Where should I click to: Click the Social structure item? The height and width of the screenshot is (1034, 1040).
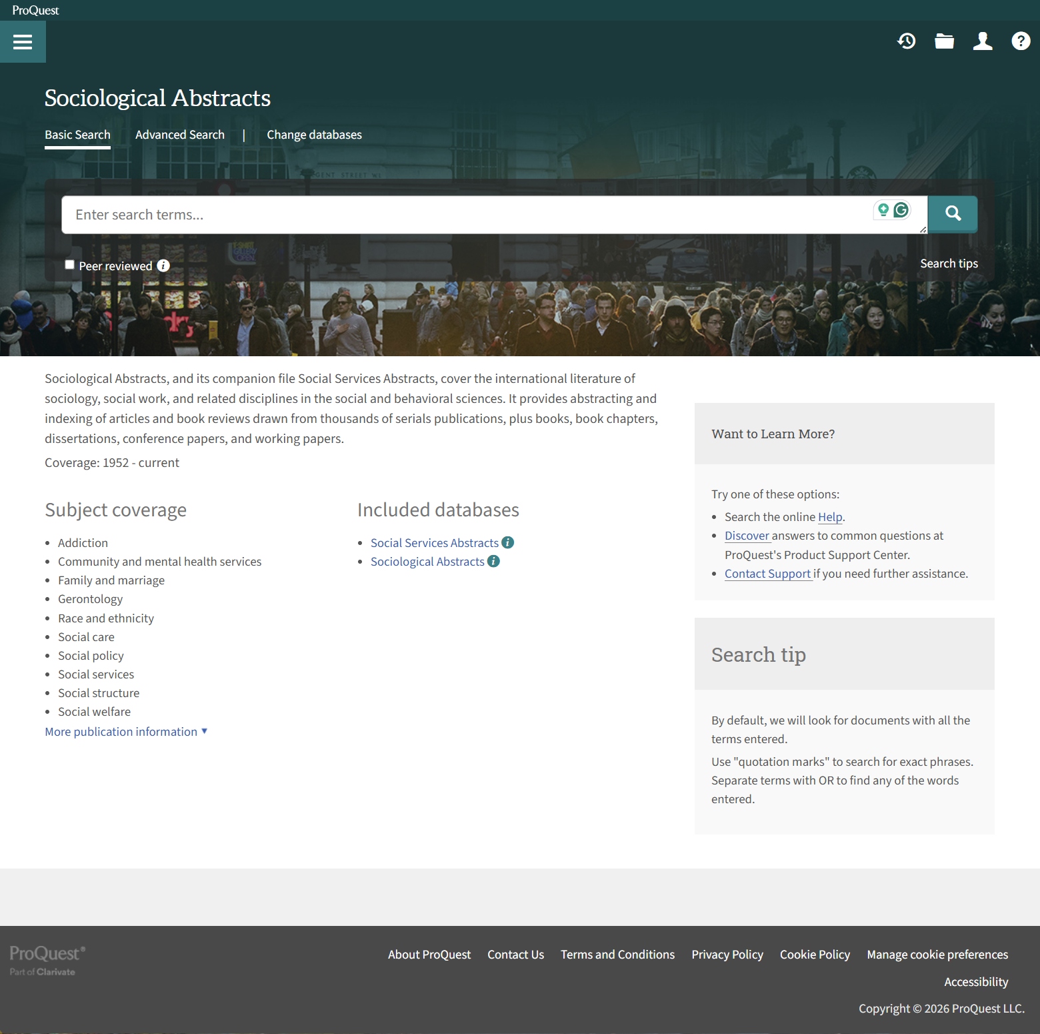coord(99,693)
